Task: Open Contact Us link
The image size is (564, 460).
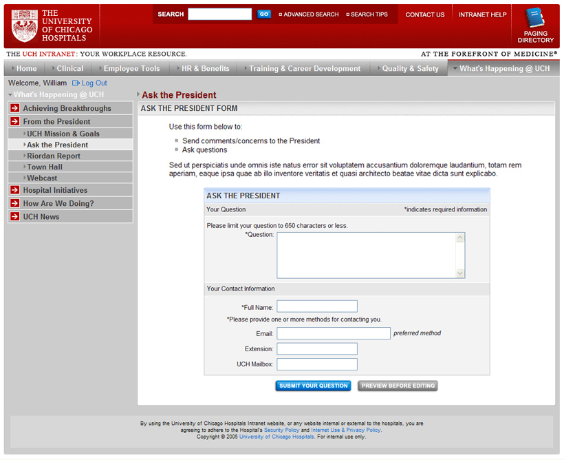Action: click(425, 14)
